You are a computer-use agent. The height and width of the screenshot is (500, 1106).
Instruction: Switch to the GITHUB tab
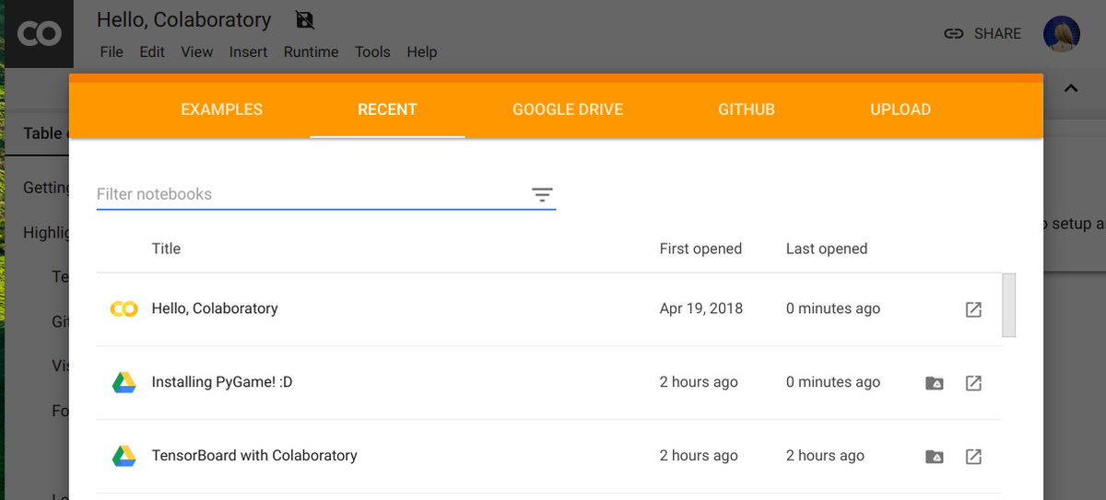coord(747,110)
